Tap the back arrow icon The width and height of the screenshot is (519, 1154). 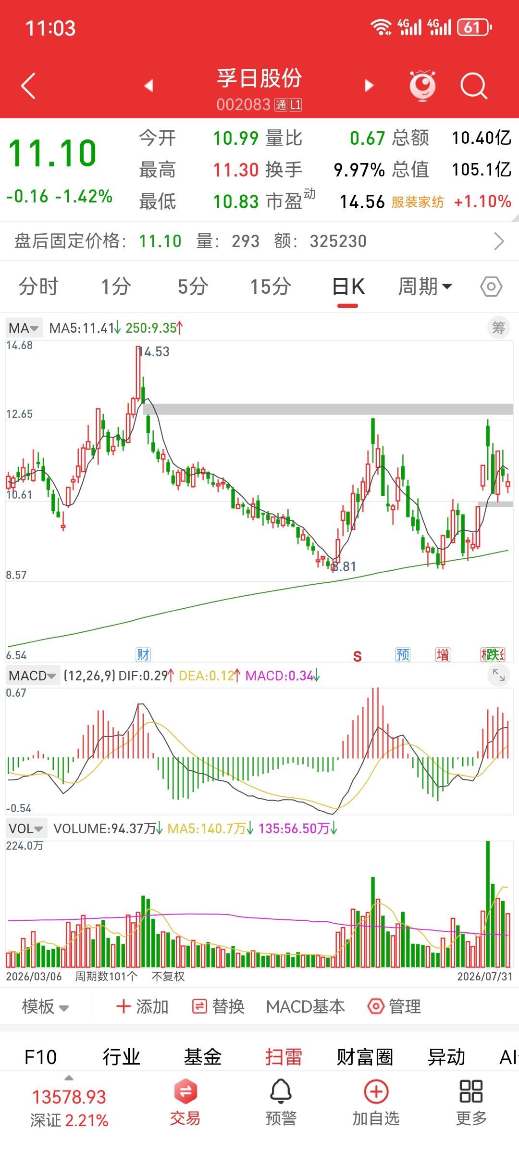tap(28, 86)
